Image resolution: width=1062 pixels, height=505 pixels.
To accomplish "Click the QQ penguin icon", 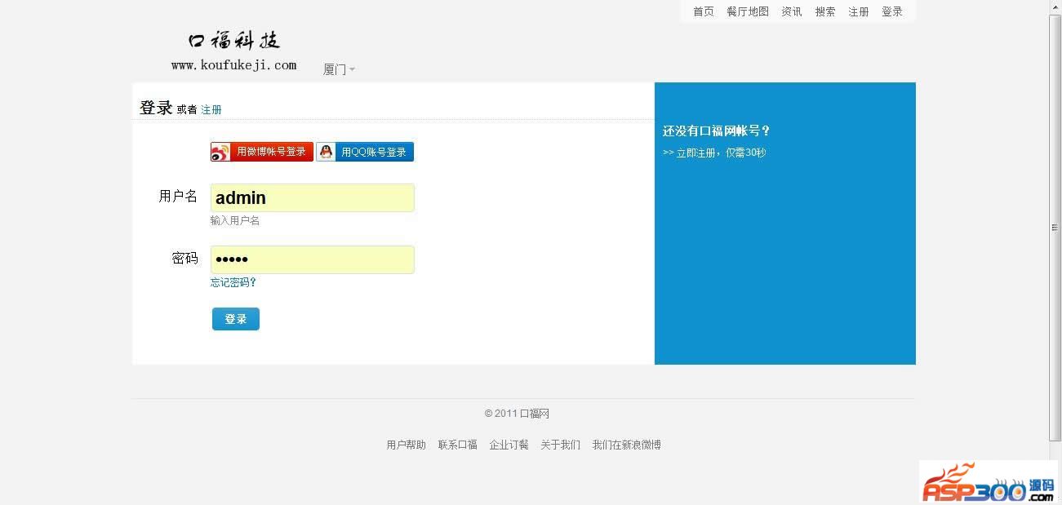I will [x=326, y=152].
